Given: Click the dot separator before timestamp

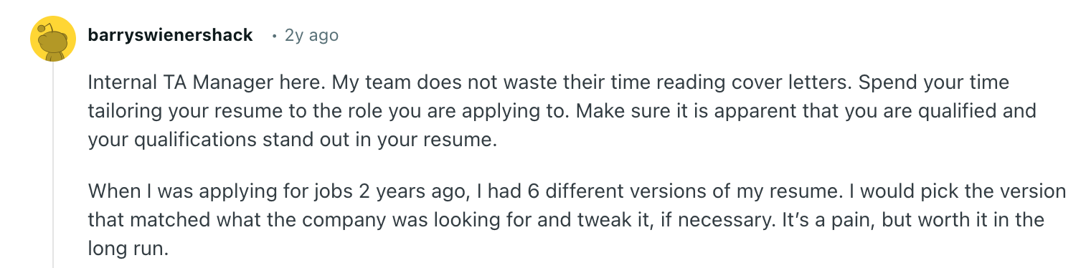Looking at the screenshot, I should 274,36.
